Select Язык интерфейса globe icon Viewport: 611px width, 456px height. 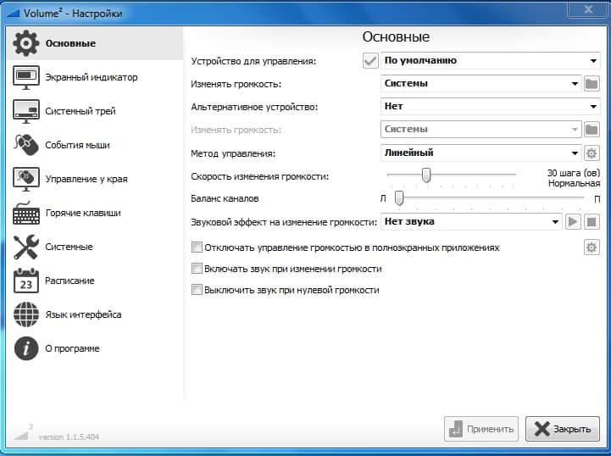[x=26, y=314]
